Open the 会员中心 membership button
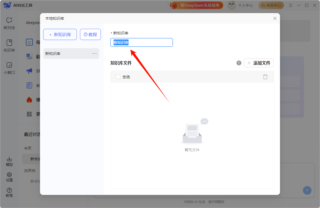The image size is (320, 208). click(x=271, y=5)
